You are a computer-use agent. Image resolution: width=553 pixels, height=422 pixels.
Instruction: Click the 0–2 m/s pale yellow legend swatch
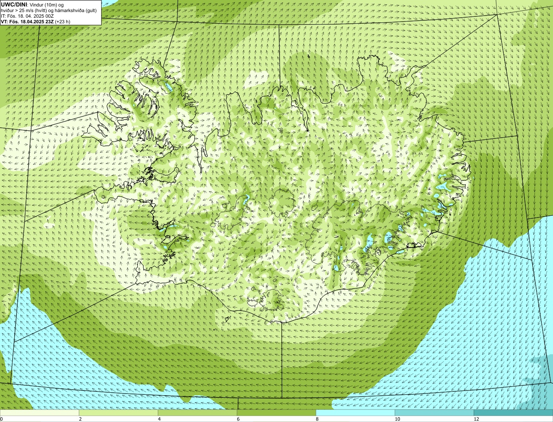(x=40, y=413)
